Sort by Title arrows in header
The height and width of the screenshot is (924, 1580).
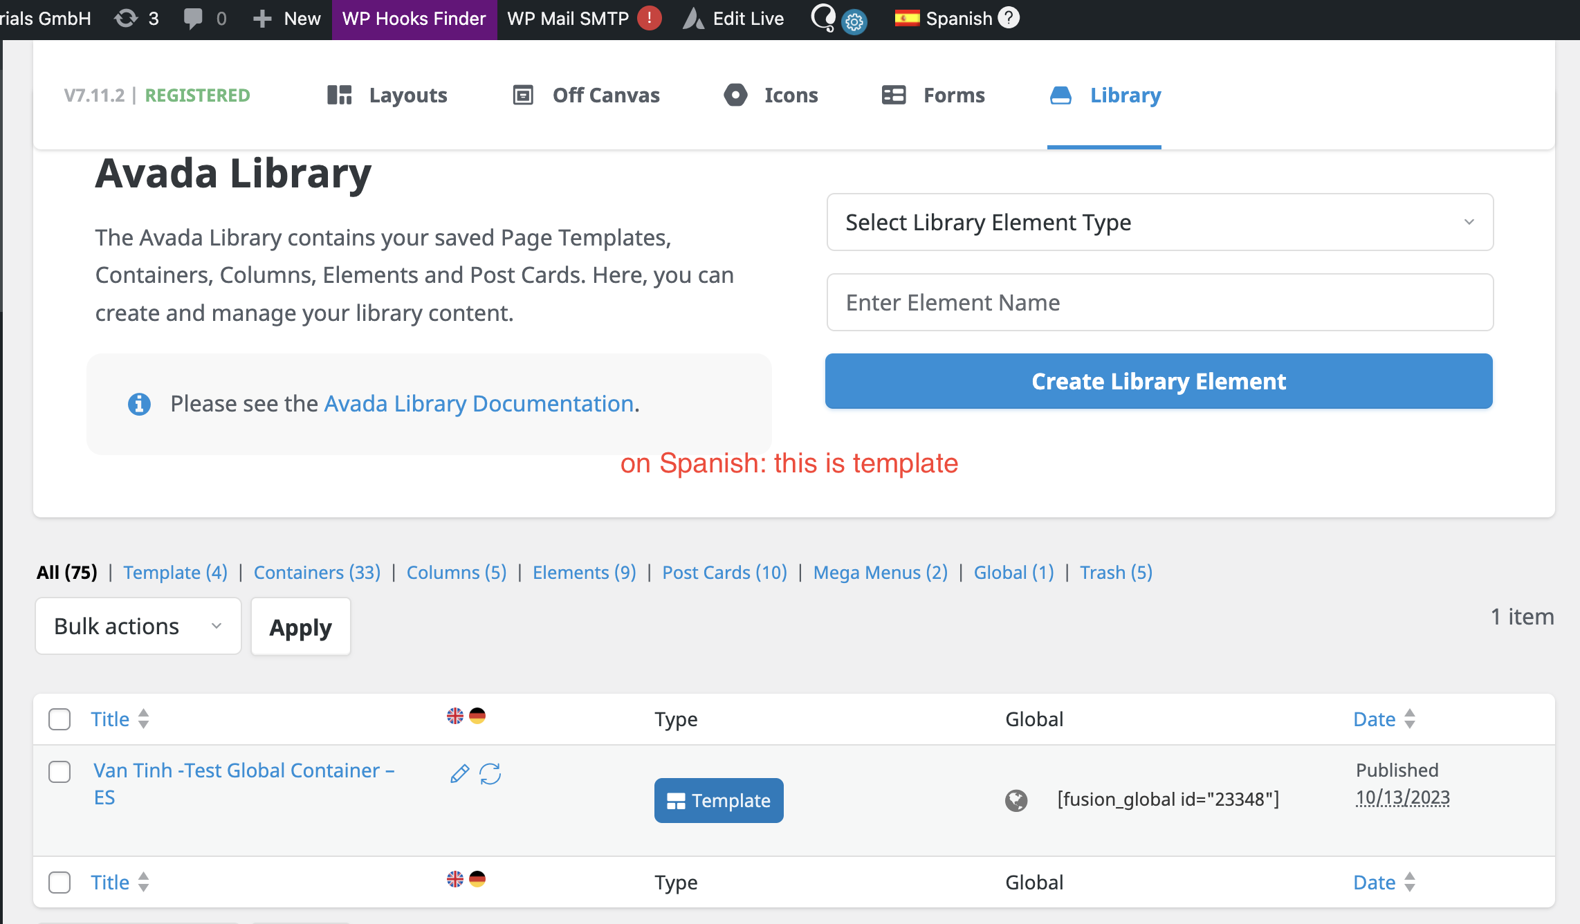click(143, 719)
